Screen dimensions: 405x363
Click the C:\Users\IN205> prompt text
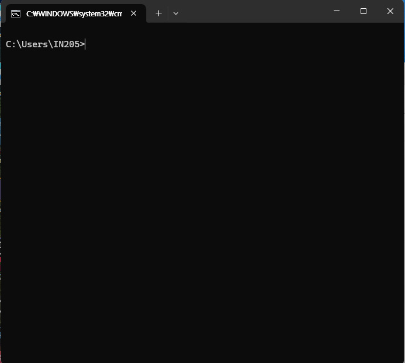pos(45,44)
